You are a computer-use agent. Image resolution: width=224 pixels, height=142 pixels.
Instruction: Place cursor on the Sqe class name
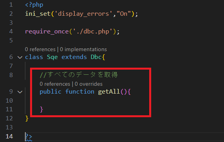tap(52, 57)
